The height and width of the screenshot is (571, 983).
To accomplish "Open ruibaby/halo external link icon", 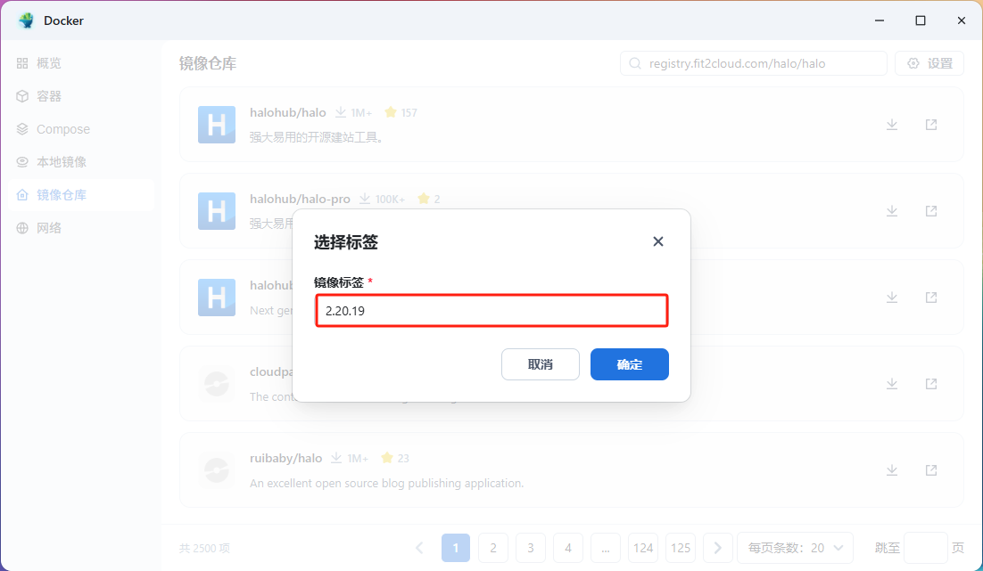I will pyautogui.click(x=931, y=470).
